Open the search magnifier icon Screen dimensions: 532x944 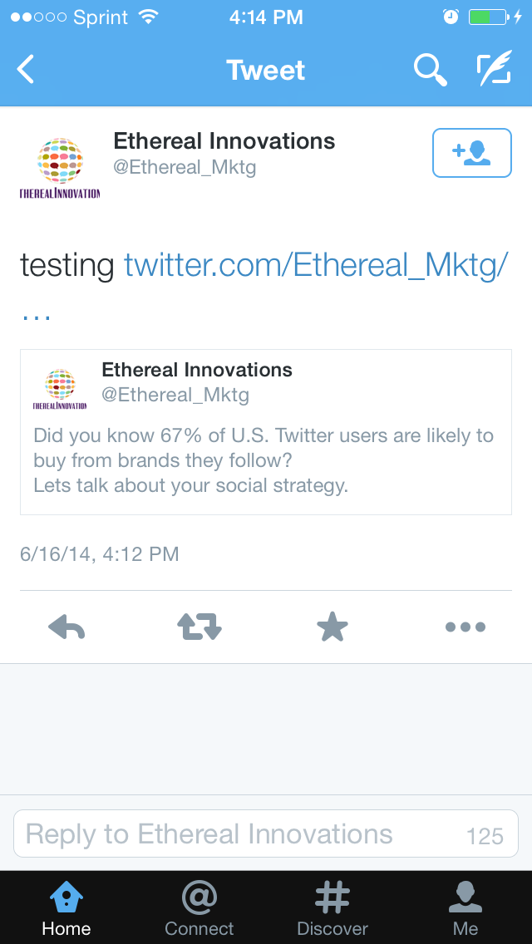point(430,70)
